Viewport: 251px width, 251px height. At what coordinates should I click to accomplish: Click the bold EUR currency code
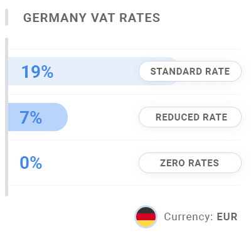point(227,216)
